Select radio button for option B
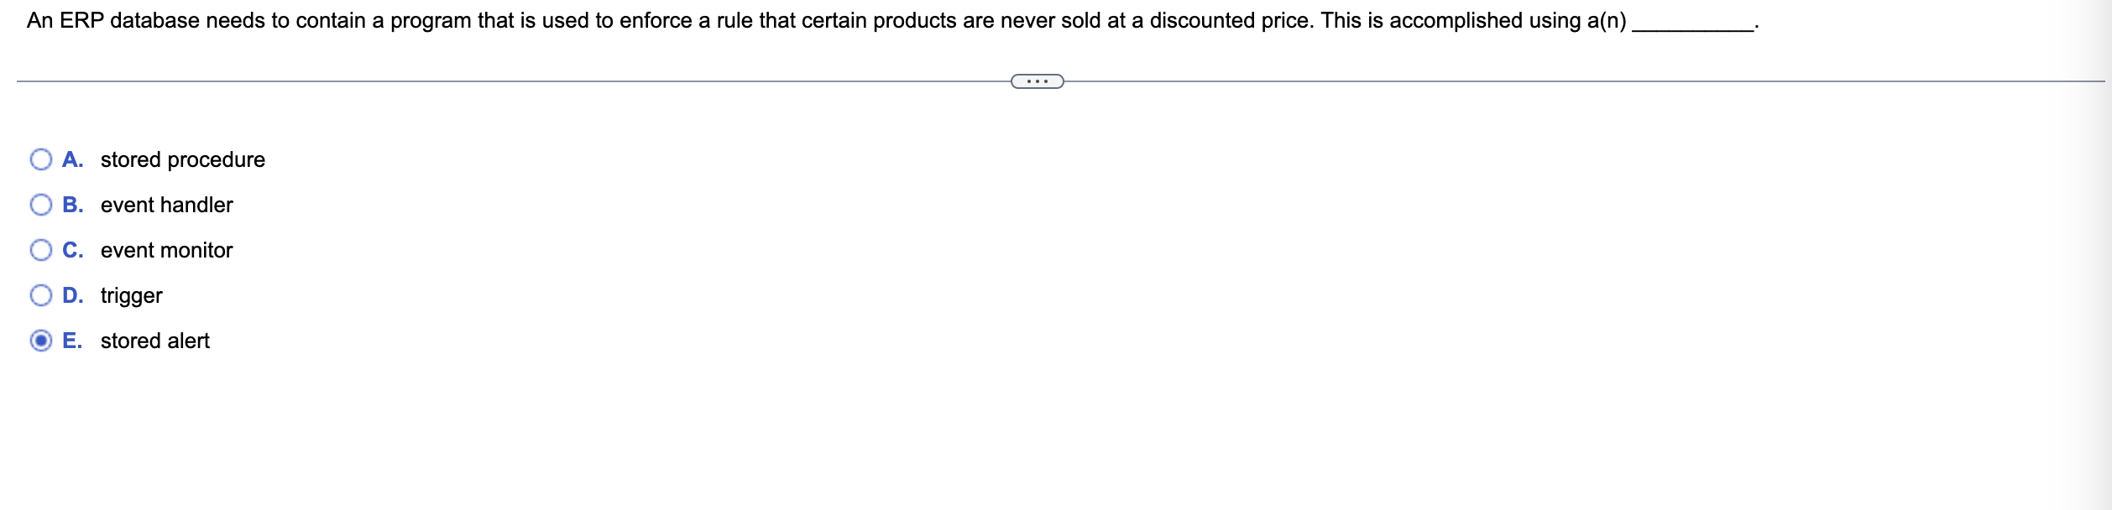Image resolution: width=2112 pixels, height=510 pixels. (39, 204)
